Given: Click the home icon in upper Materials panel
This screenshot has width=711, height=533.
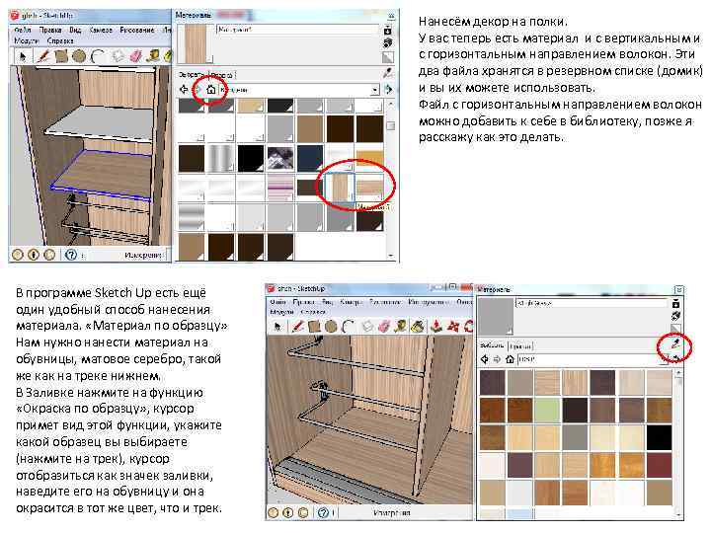Looking at the screenshot, I should point(211,90).
